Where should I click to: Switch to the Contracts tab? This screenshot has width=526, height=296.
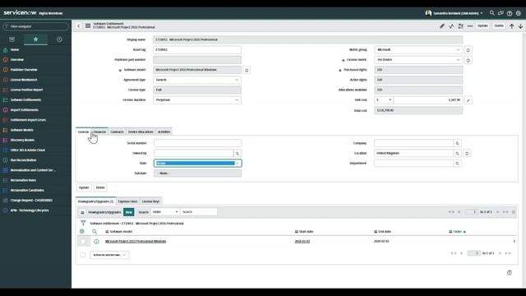[x=117, y=132]
